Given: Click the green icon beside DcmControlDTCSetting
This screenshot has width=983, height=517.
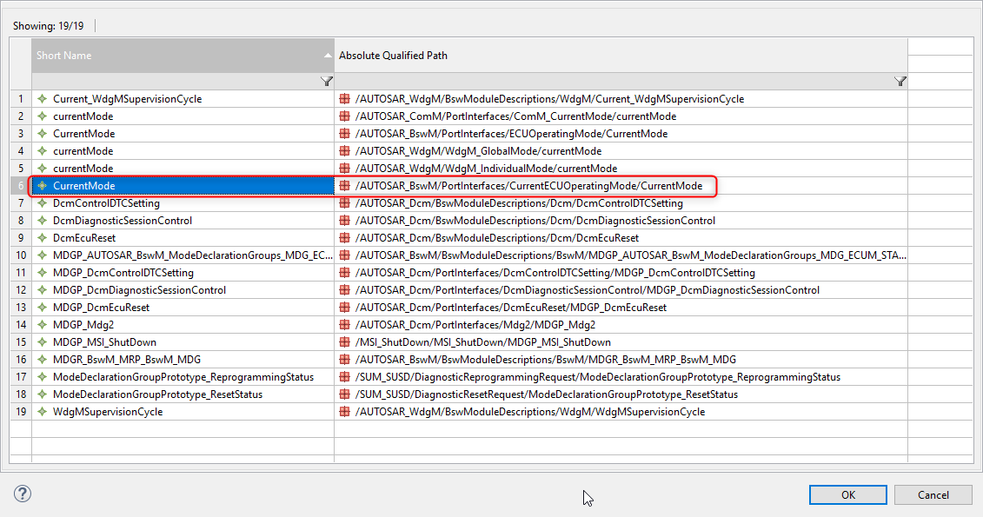Looking at the screenshot, I should (x=42, y=203).
